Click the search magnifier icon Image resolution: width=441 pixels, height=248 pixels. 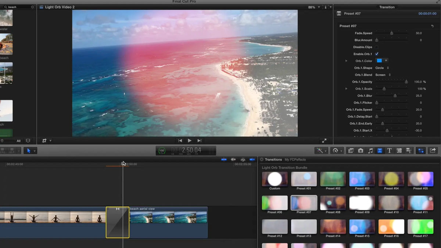(x=6, y=7)
